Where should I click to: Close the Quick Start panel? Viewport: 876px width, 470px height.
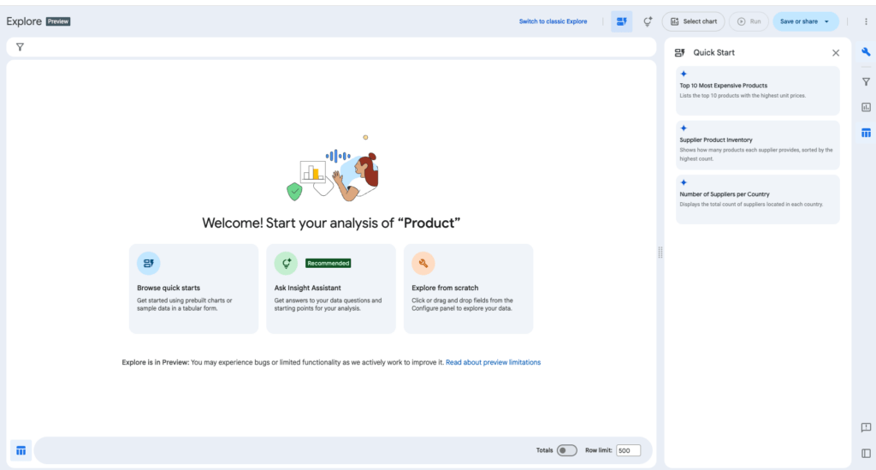pyautogui.click(x=836, y=53)
